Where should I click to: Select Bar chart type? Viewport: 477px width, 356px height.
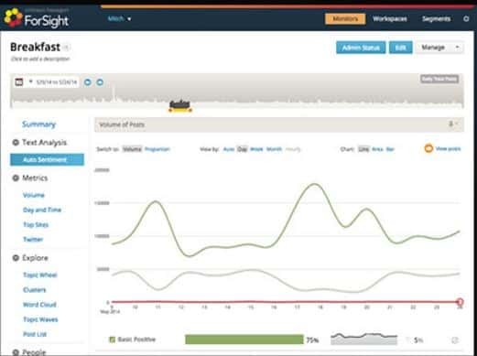pyautogui.click(x=390, y=149)
